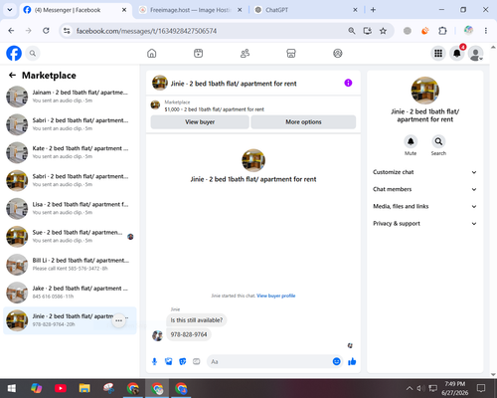Open the Sue apartment conversation
This screenshot has height=398, width=497.
[70, 237]
